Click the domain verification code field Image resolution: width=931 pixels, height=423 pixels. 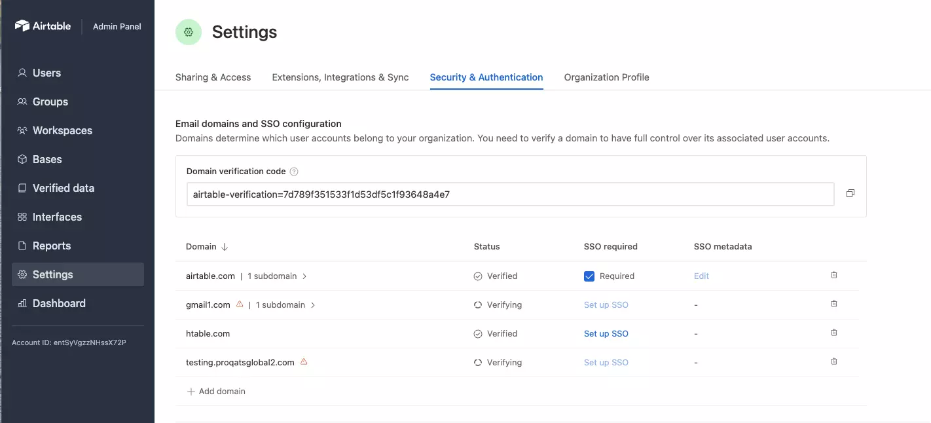(x=511, y=194)
